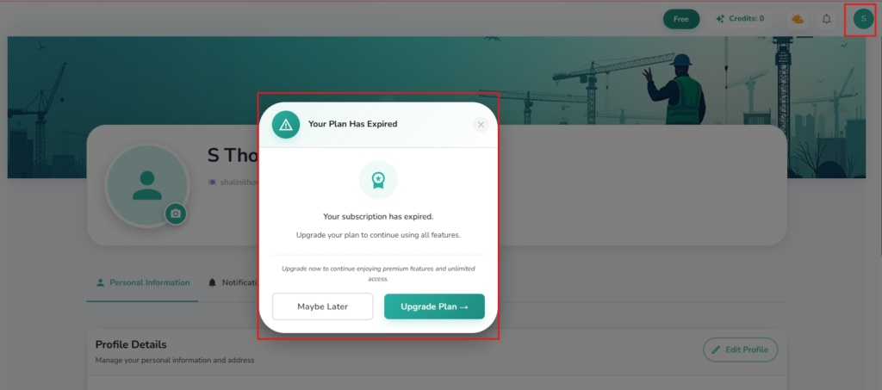This screenshot has height=390, width=882.
Task: Click the gold coins icon in header
Action: pos(798,19)
